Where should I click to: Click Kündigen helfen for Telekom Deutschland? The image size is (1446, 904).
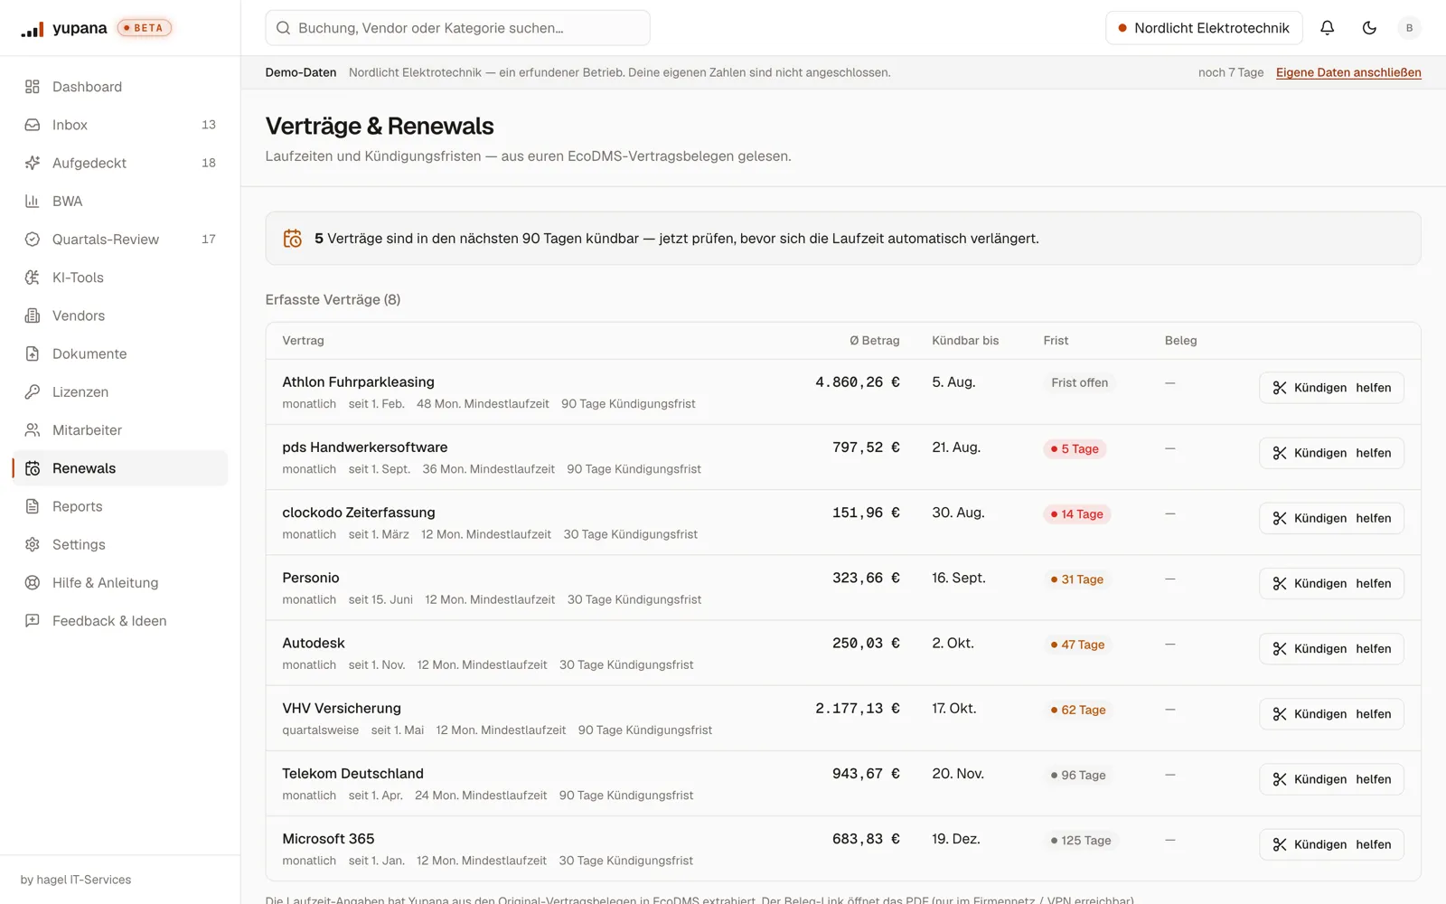1331,779
